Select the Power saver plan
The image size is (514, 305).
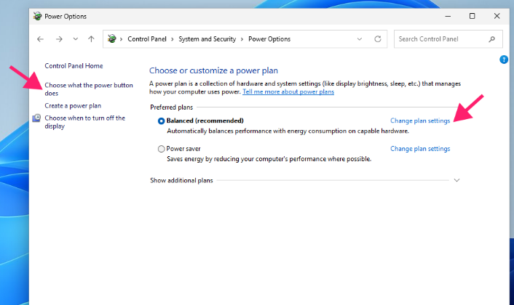click(161, 149)
